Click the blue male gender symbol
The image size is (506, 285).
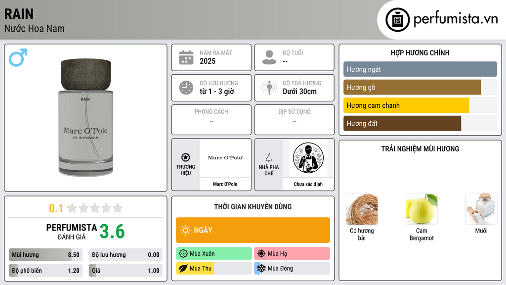pyautogui.click(x=18, y=57)
